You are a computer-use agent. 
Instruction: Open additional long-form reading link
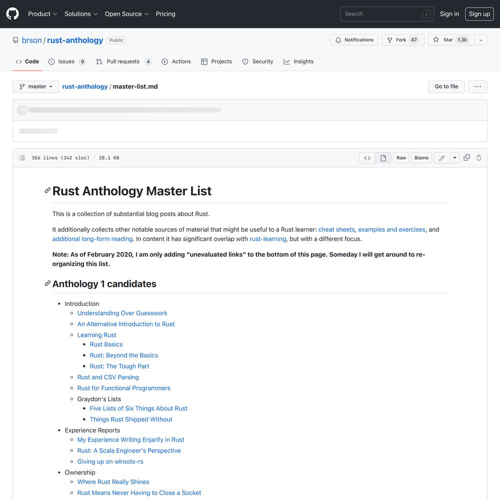(x=92, y=239)
